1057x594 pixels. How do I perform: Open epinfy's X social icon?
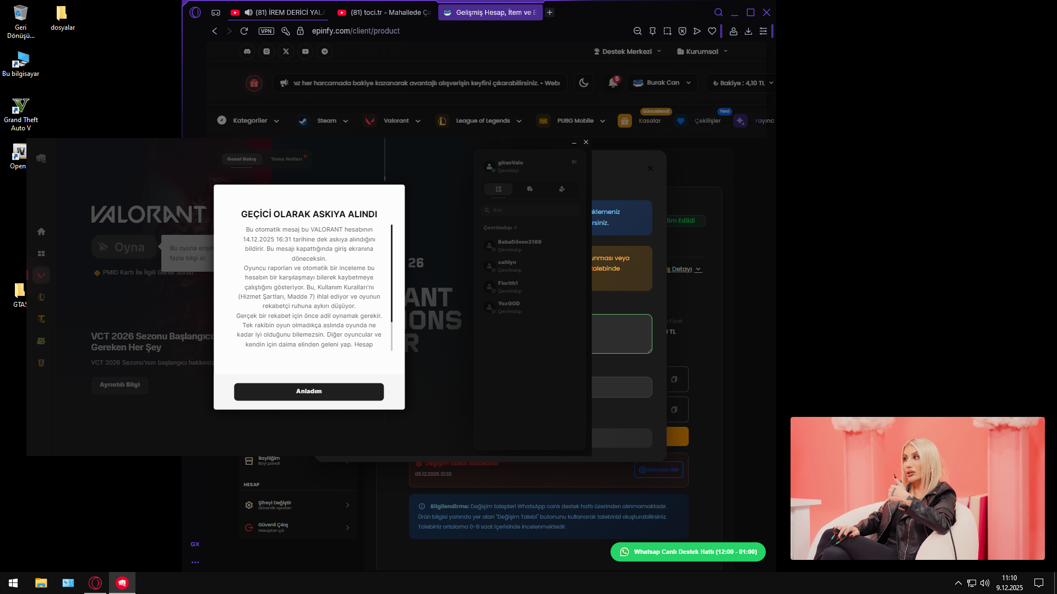pyautogui.click(x=286, y=51)
